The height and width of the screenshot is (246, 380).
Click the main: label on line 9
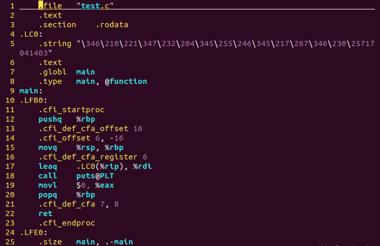coord(31,91)
